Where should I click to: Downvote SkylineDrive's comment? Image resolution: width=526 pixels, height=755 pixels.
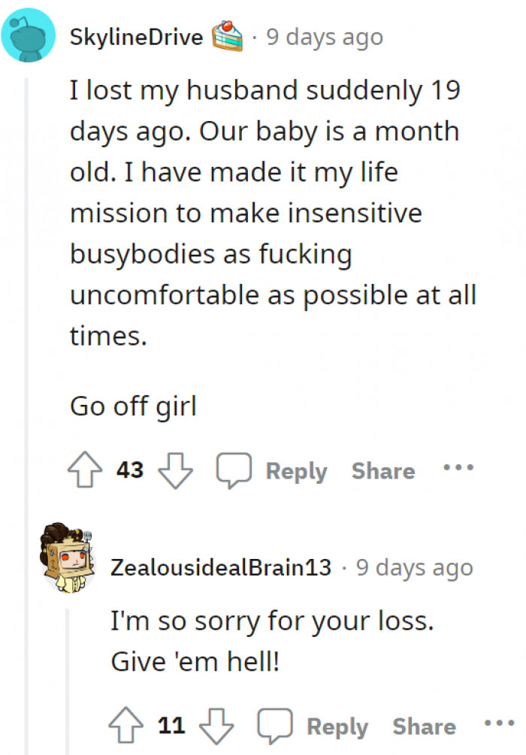176,471
